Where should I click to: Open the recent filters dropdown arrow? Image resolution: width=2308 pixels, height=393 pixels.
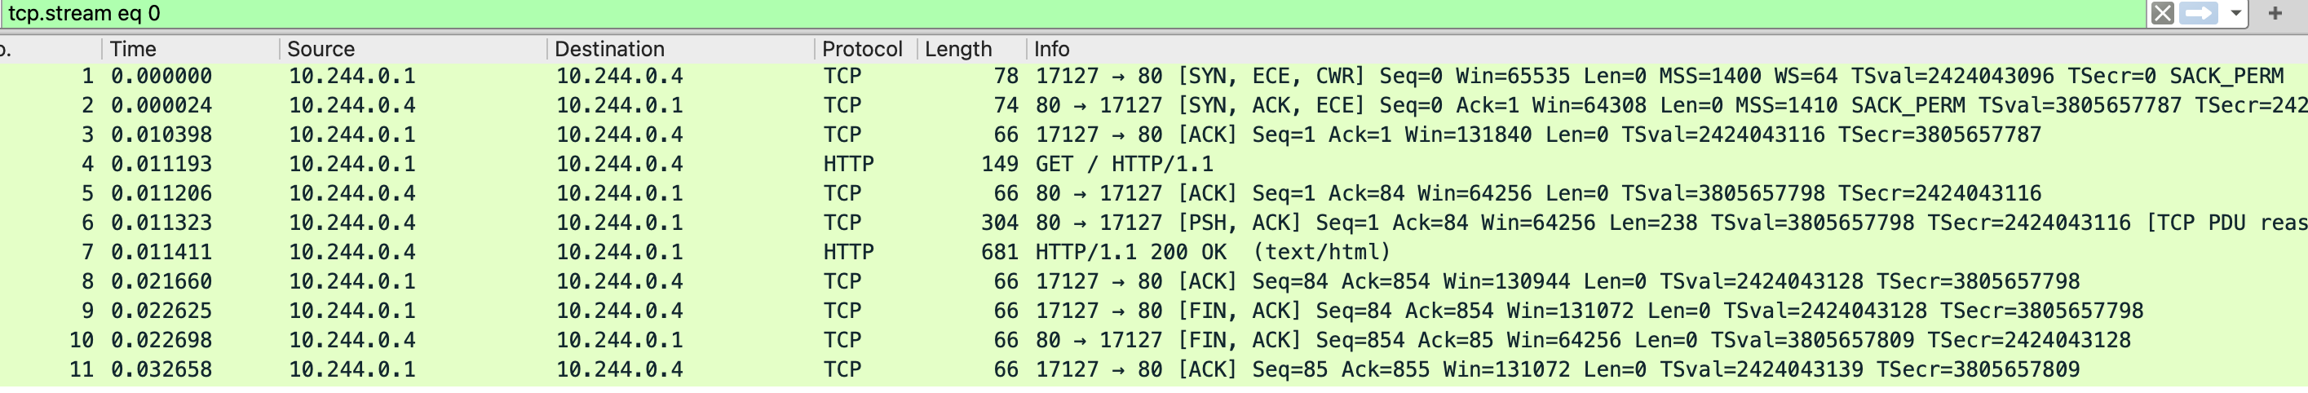pos(2236,13)
